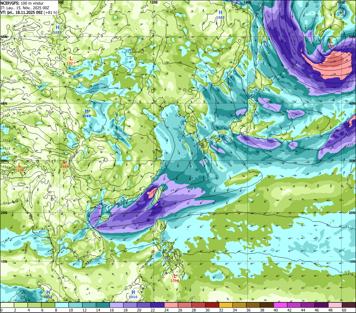Click the gold legend swatch between 32 and 34
The image size is (356, 313).
[226, 305]
